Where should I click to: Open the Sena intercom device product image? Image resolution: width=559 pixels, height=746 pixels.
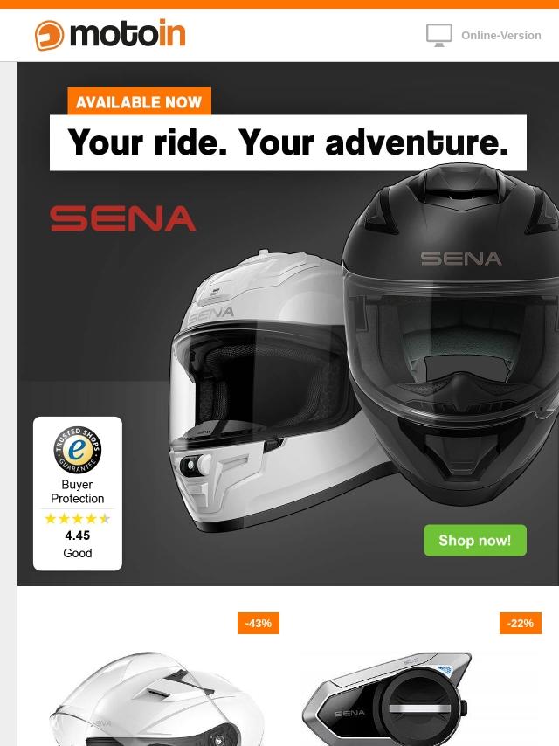pos(386,699)
